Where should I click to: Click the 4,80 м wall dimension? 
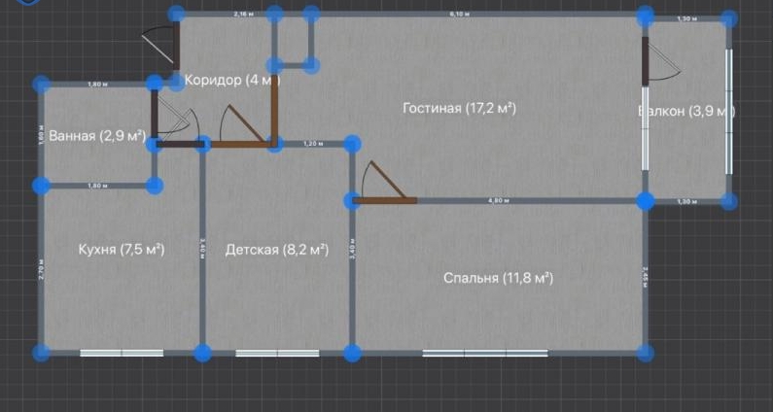pyautogui.click(x=500, y=201)
